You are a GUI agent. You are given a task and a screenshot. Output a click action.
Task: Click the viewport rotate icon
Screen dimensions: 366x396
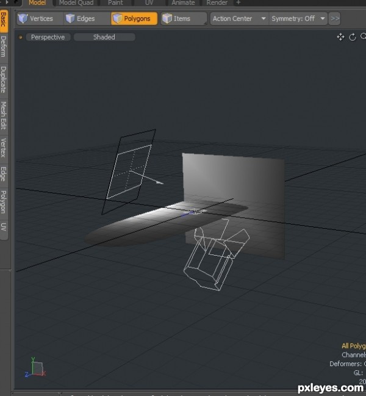353,37
